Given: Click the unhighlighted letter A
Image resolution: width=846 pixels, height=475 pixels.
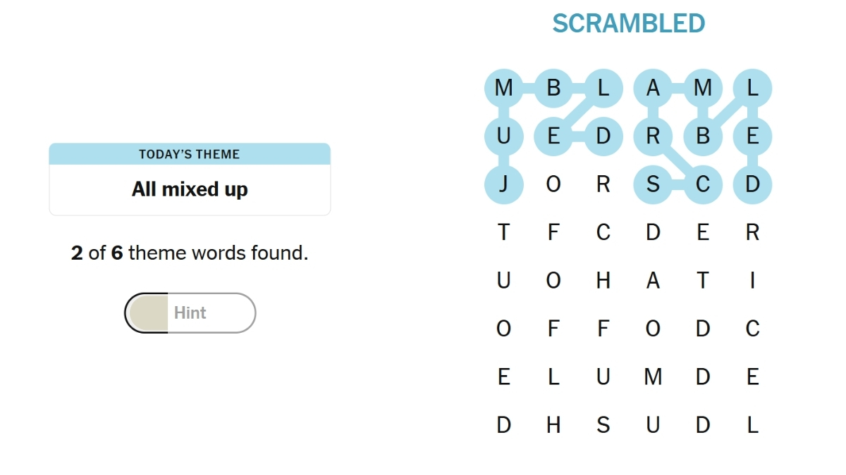Looking at the screenshot, I should point(653,280).
